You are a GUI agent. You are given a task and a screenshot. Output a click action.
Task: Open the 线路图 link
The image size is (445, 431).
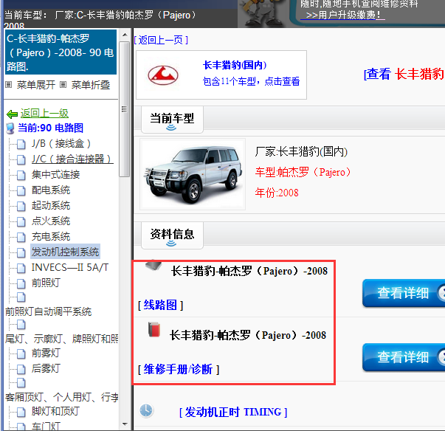pyautogui.click(x=160, y=306)
